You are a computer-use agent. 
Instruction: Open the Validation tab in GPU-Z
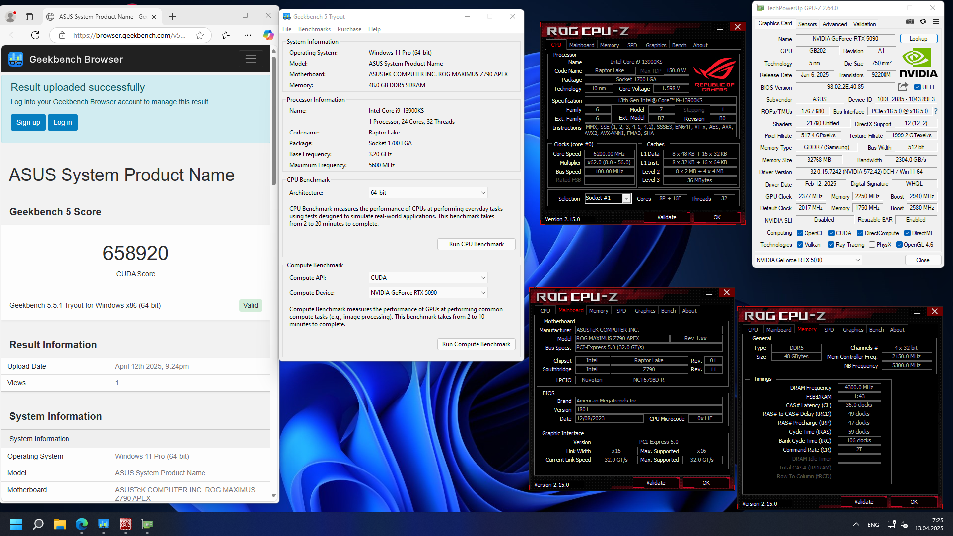point(864,24)
